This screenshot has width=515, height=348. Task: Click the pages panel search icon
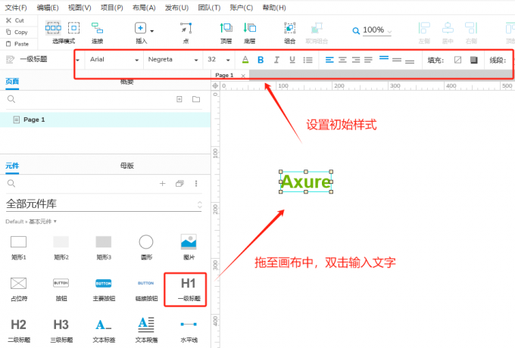tap(11, 99)
